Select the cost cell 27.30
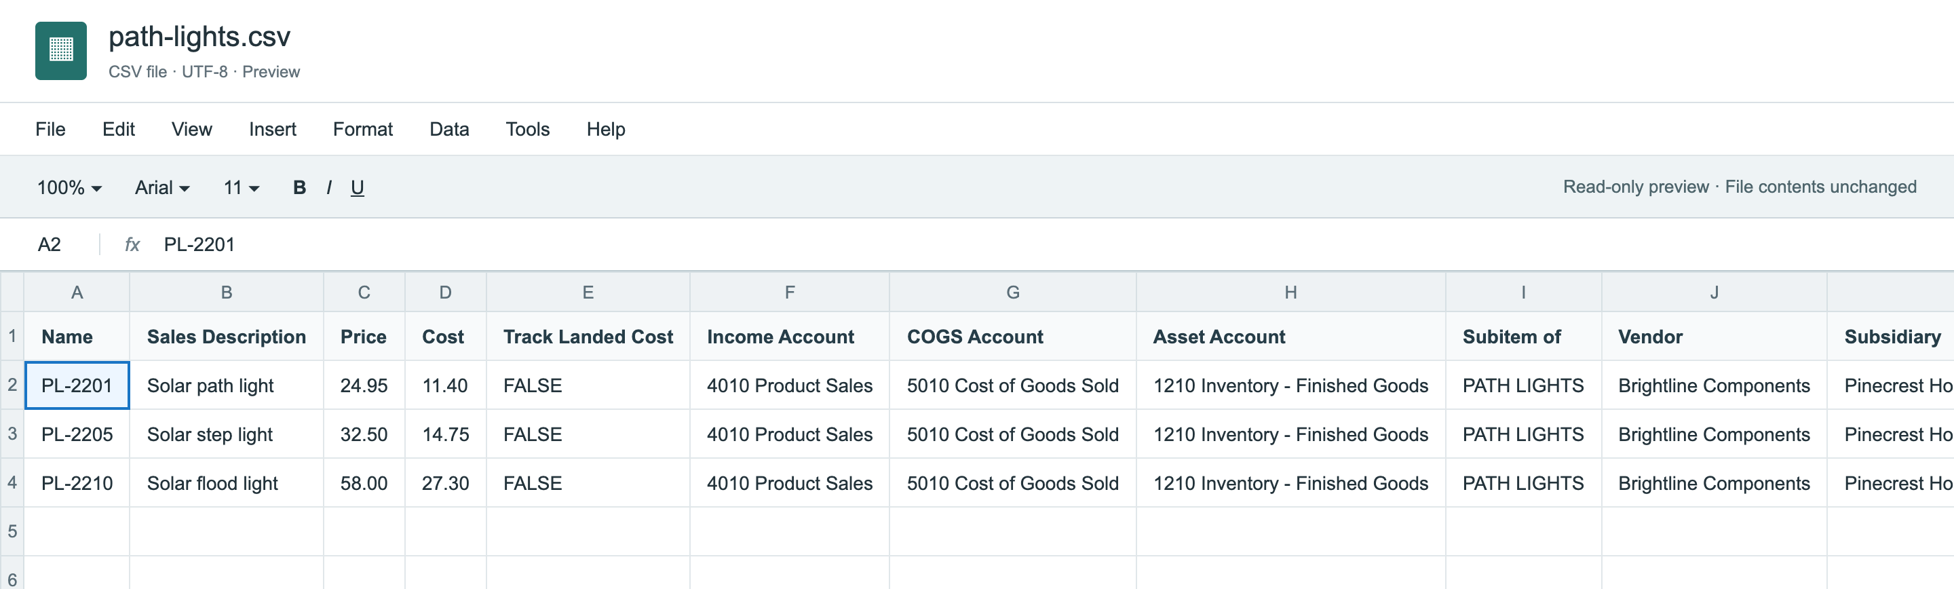 [x=445, y=482]
